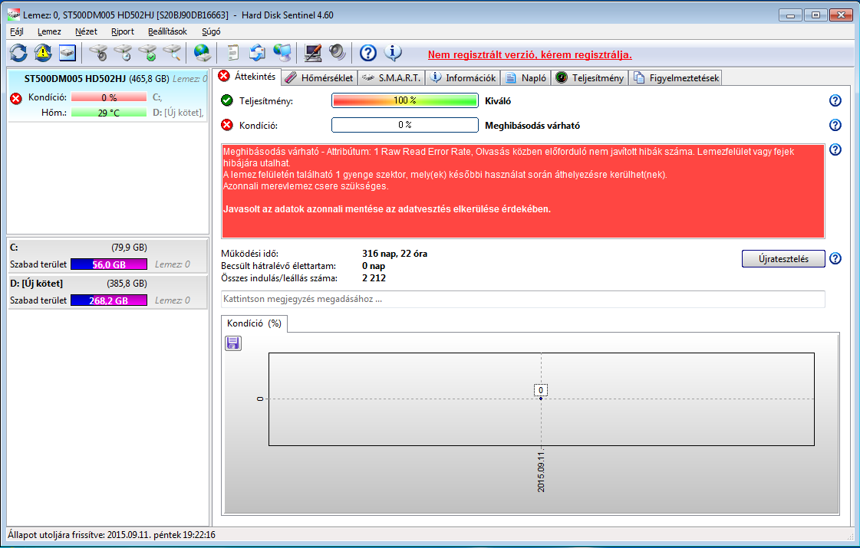The image size is (860, 548).
Task: Switch to the S.M.A.R.T. tab
Action: pos(392,78)
